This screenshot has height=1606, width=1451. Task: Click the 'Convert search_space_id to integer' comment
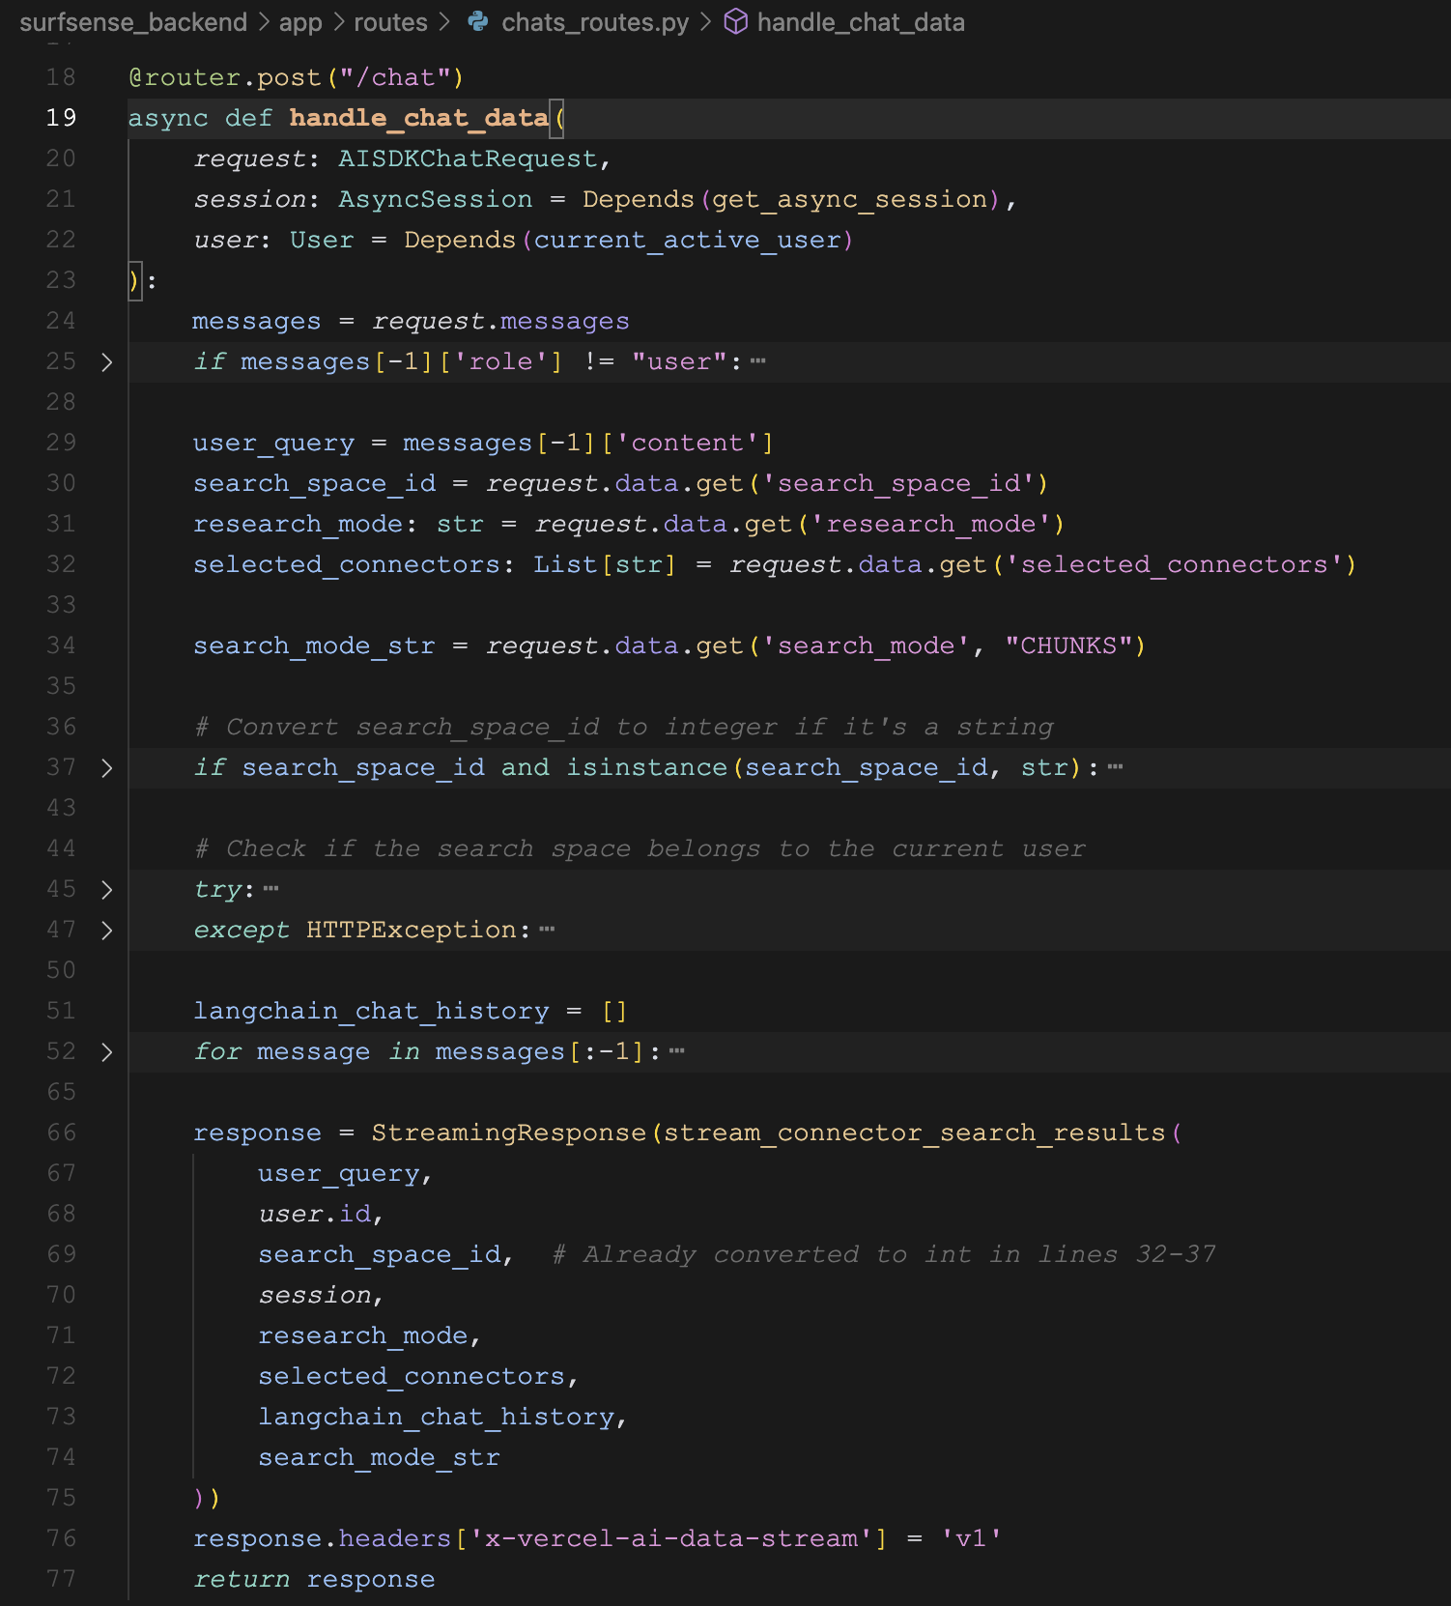[624, 727]
